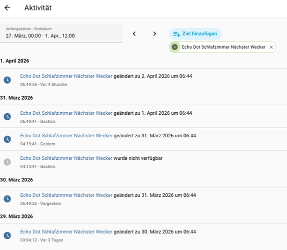Screen dimensions: 287x250
Task: Open the Anfangsdatum - Enddatum date field
Action: [61, 34]
